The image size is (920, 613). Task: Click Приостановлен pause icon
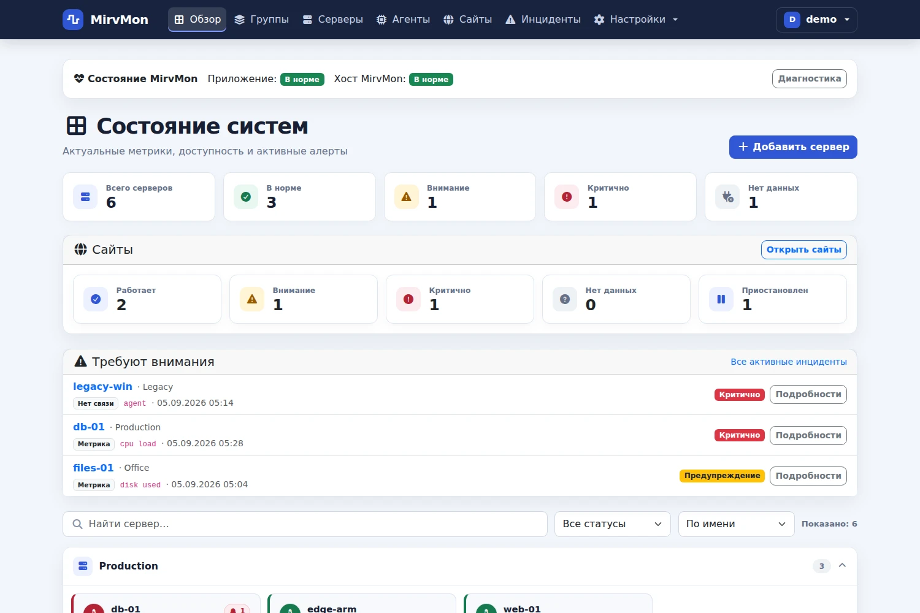click(721, 299)
